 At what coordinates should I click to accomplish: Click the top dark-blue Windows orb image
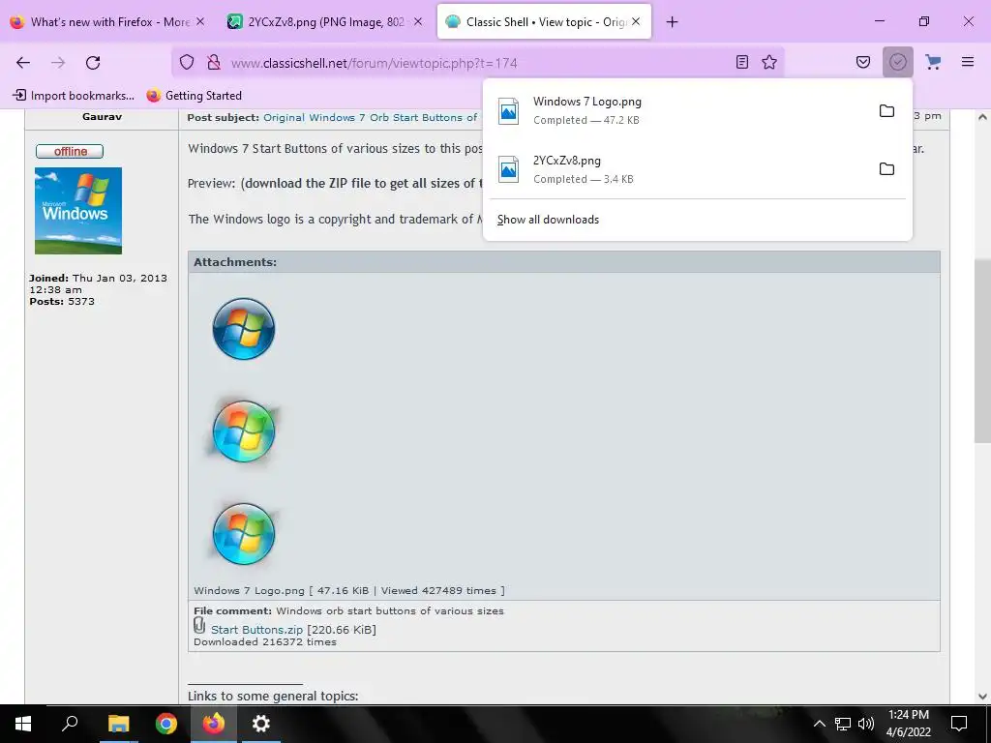[243, 329]
